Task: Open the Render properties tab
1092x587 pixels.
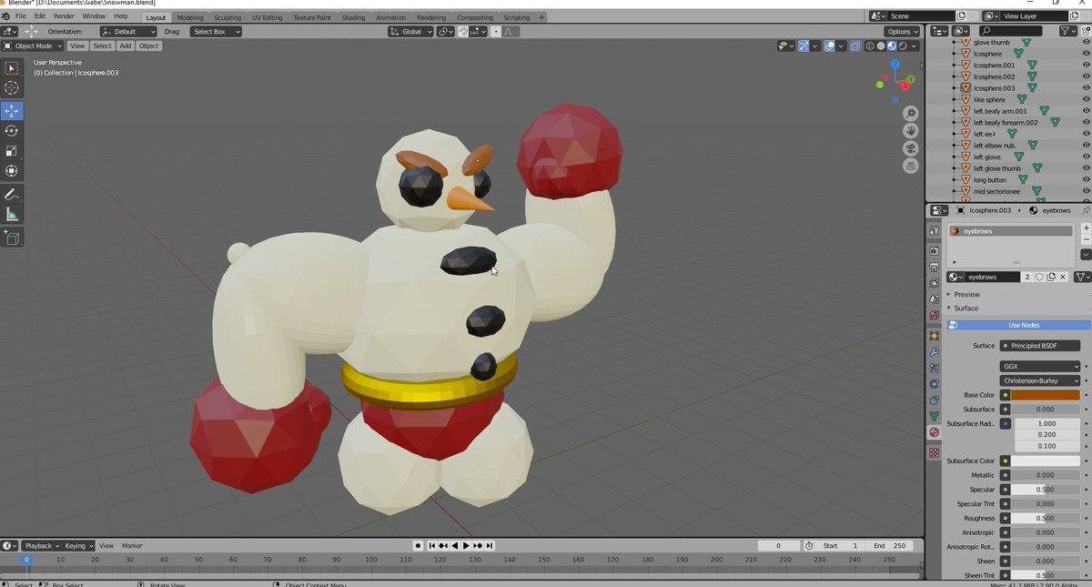Action: pyautogui.click(x=935, y=250)
